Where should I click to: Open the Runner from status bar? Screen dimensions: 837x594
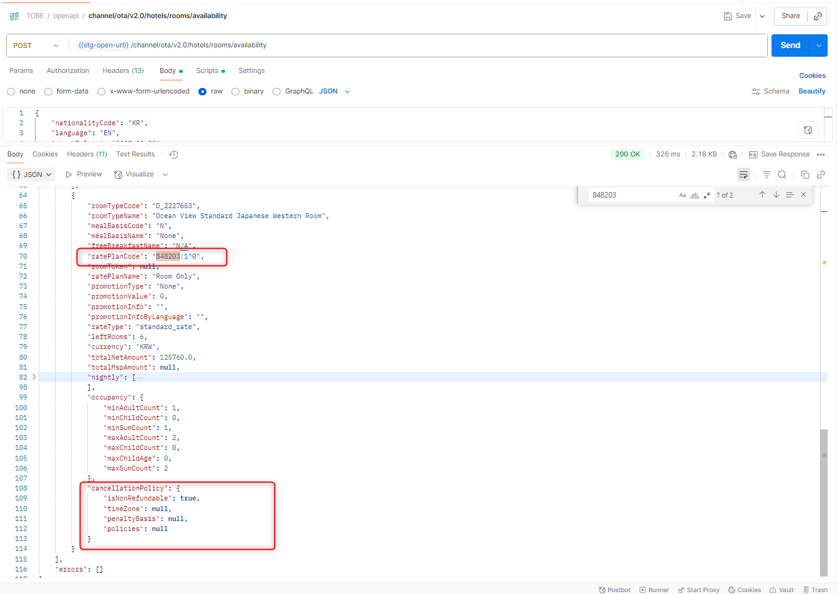pyautogui.click(x=654, y=590)
